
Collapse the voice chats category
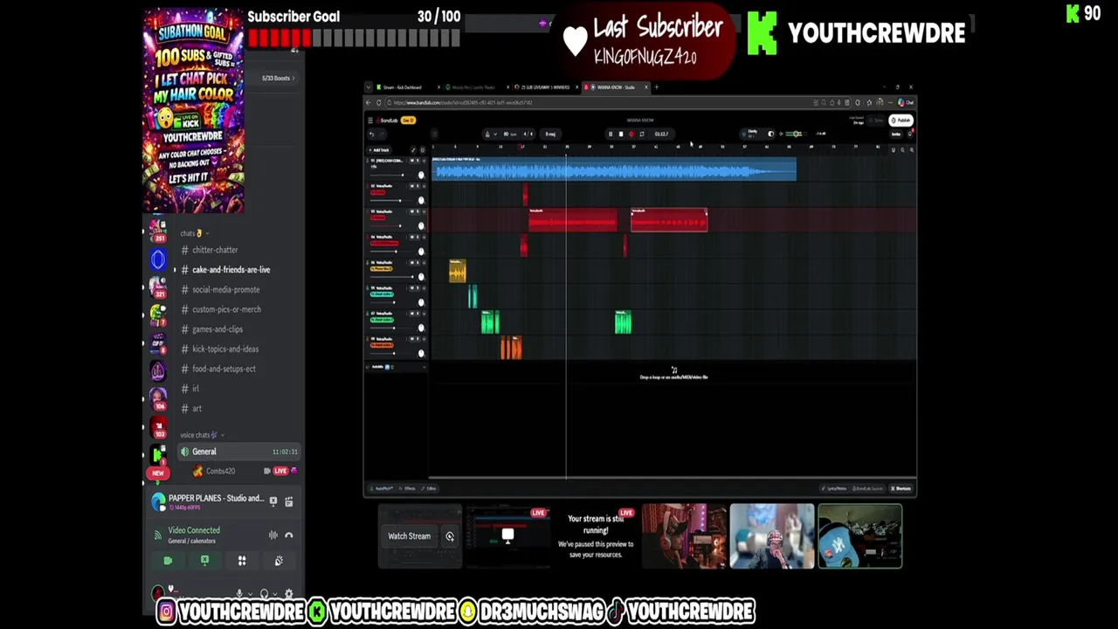(x=202, y=435)
